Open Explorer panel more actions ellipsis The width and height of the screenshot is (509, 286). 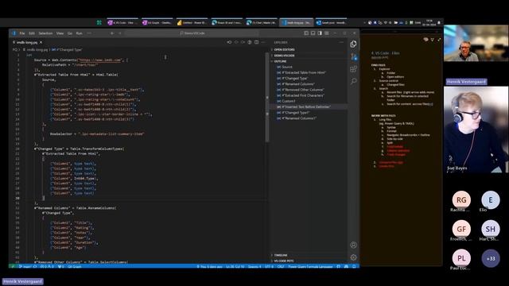pyautogui.click(x=341, y=42)
